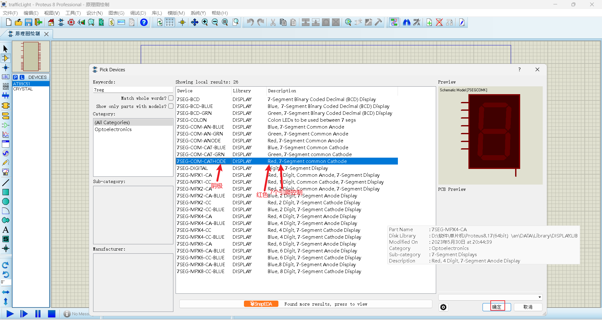Click the Copy to clipboard icon

(x=283, y=22)
